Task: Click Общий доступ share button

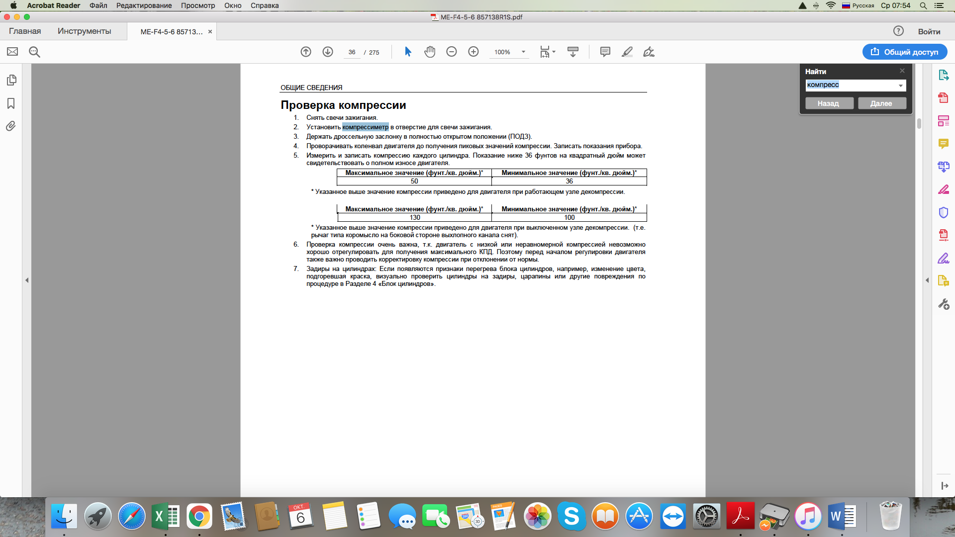Action: pyautogui.click(x=904, y=52)
